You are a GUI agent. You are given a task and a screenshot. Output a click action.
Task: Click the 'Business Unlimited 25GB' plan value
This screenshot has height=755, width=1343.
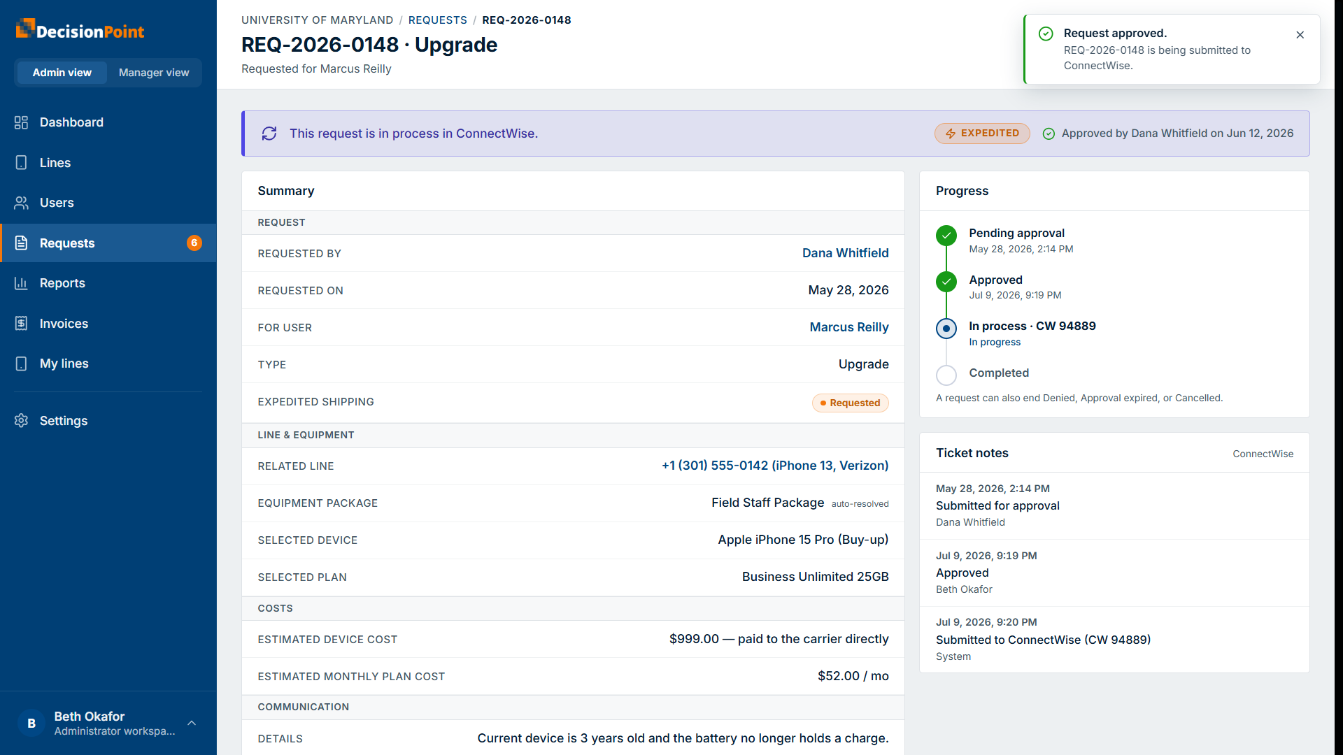point(816,577)
